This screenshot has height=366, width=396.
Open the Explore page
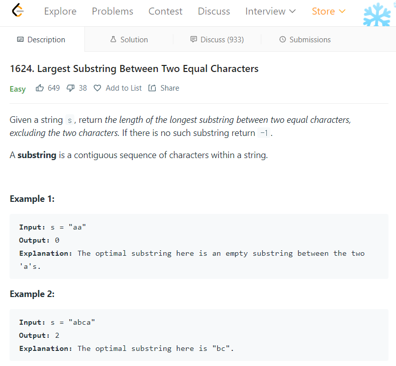[60, 12]
